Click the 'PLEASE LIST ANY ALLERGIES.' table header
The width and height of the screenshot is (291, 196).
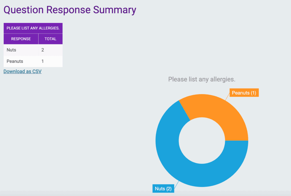click(x=33, y=28)
